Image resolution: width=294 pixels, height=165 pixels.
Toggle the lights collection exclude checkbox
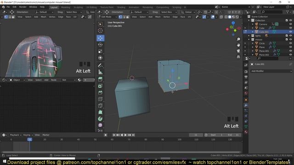287,36
